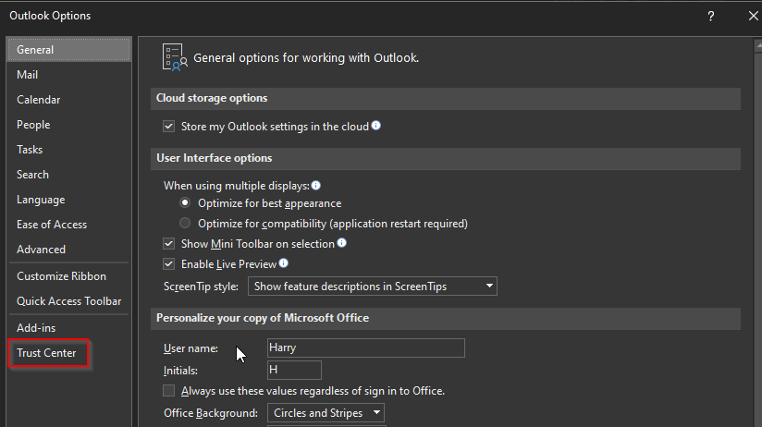The width and height of the screenshot is (762, 427).
Task: Toggle Store my Outlook settings in the cloud
Action: 169,127
